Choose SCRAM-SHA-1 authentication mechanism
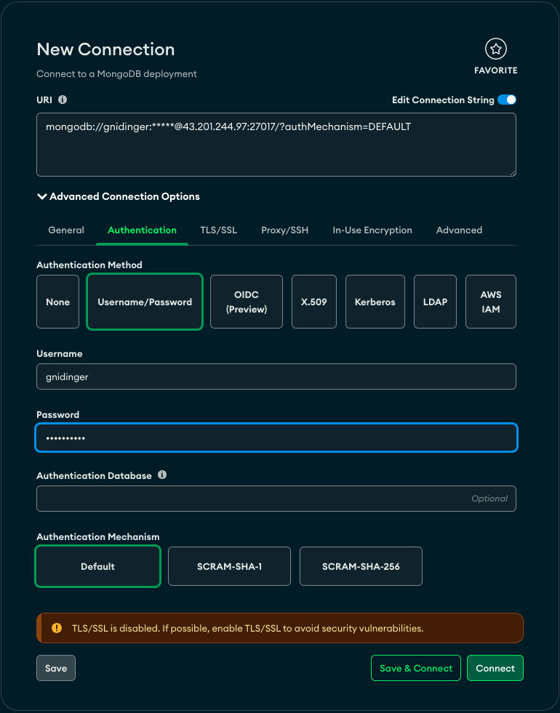This screenshot has height=713, width=560. click(x=229, y=566)
